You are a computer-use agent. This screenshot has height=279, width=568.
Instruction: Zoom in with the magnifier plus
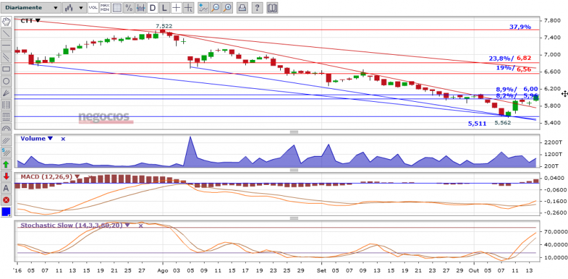coord(227,8)
